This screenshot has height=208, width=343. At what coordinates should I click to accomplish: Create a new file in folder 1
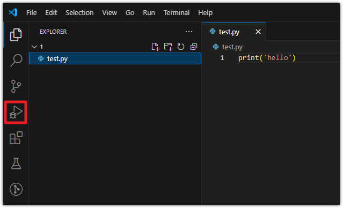pyautogui.click(x=155, y=47)
